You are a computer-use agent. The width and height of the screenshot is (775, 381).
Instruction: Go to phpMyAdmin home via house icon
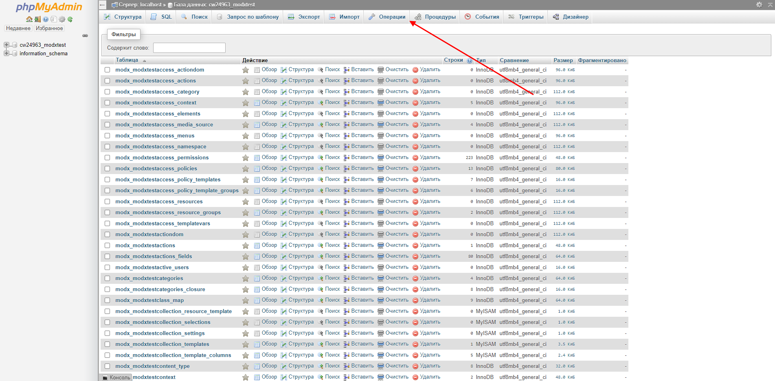tap(29, 19)
